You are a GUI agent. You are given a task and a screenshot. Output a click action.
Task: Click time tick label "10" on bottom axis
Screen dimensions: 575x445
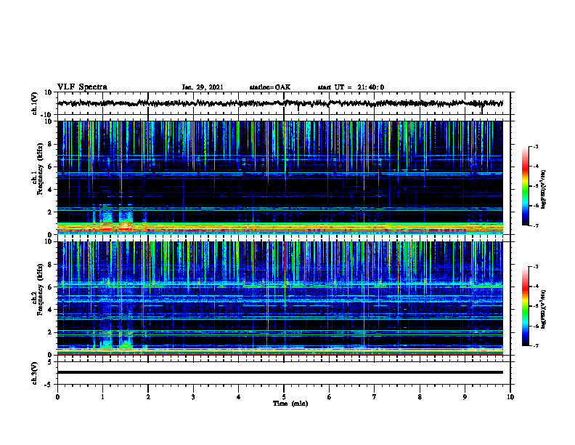click(x=510, y=397)
